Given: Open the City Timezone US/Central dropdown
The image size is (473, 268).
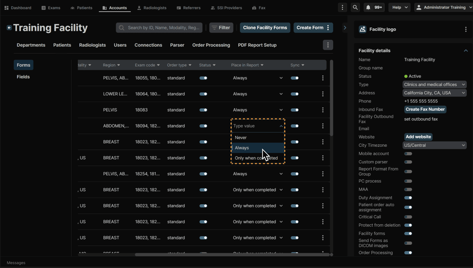Looking at the screenshot, I should click(434, 145).
